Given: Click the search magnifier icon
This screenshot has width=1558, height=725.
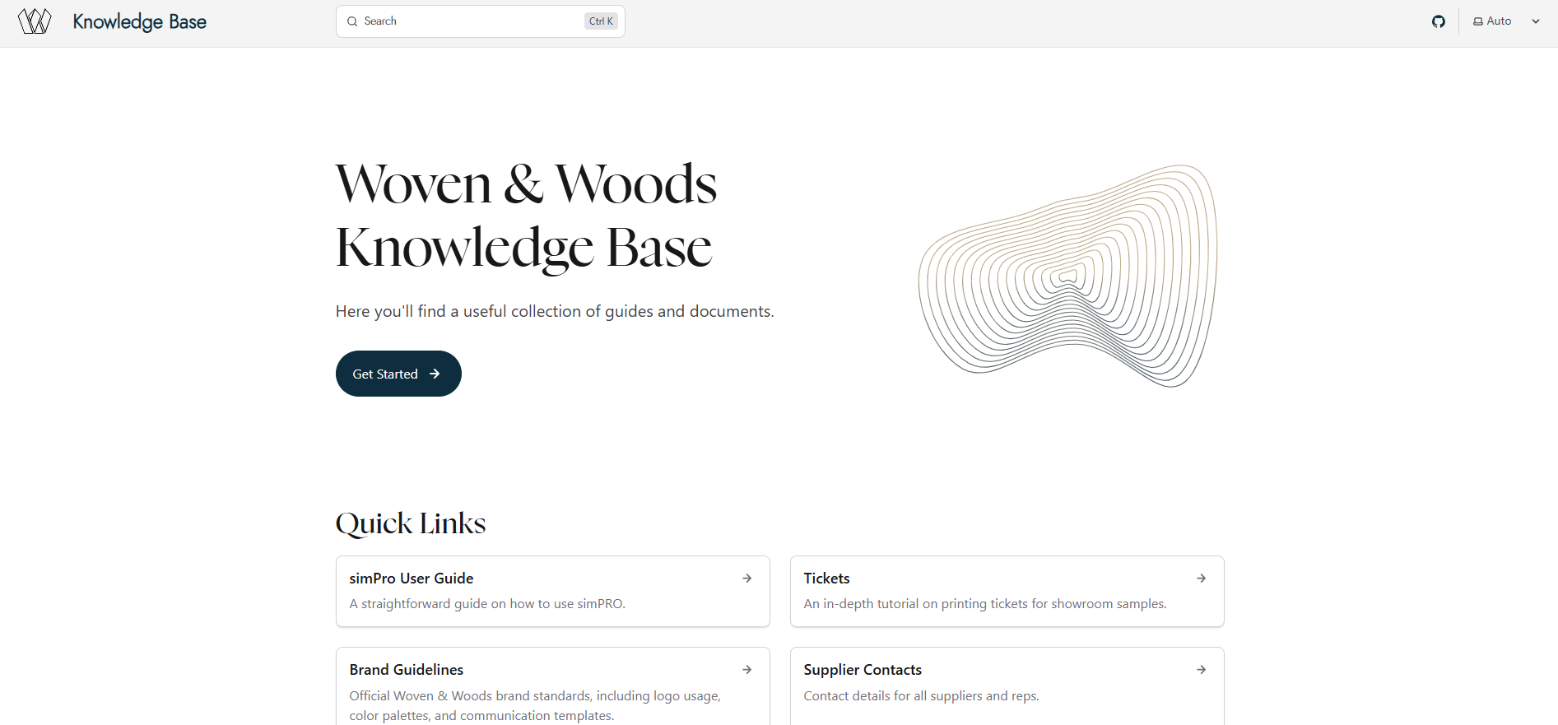Looking at the screenshot, I should click(x=352, y=21).
